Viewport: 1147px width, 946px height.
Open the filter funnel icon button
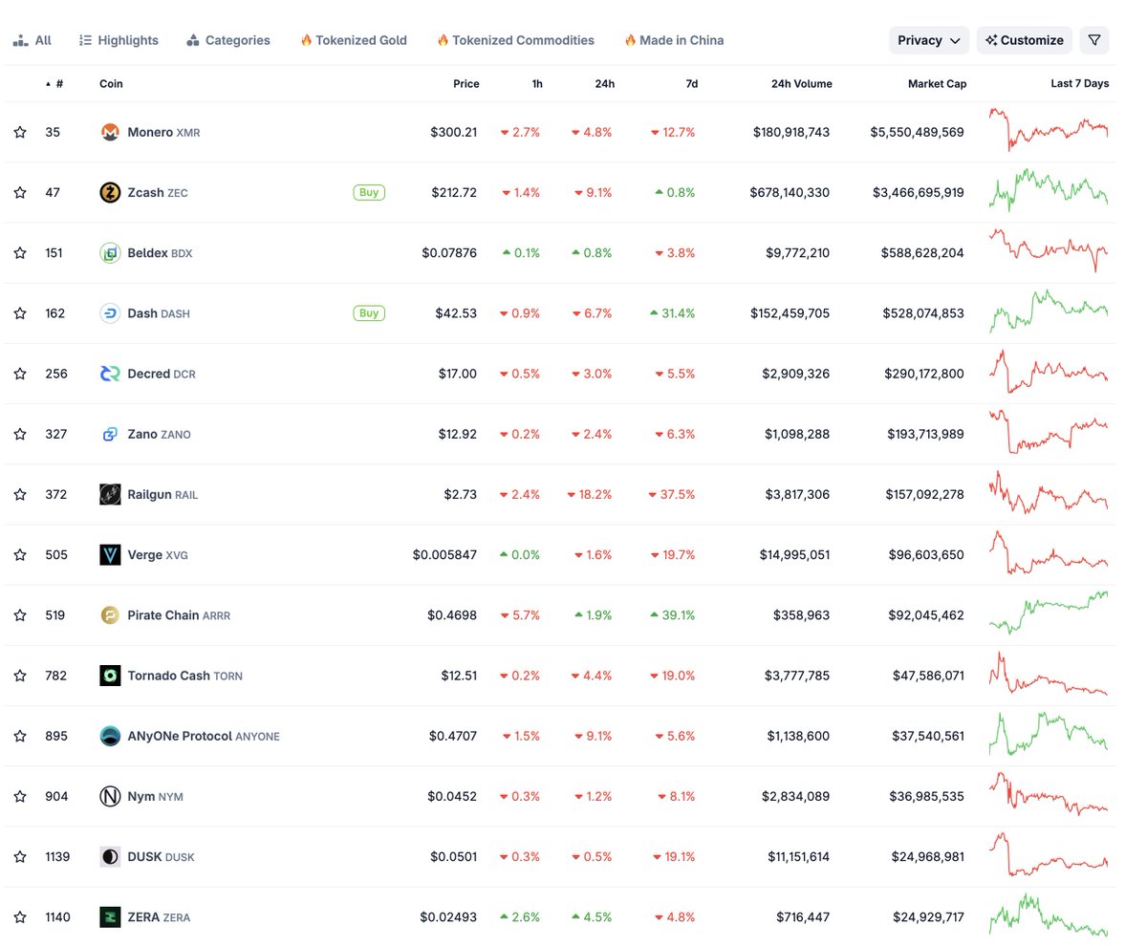pyautogui.click(x=1094, y=40)
